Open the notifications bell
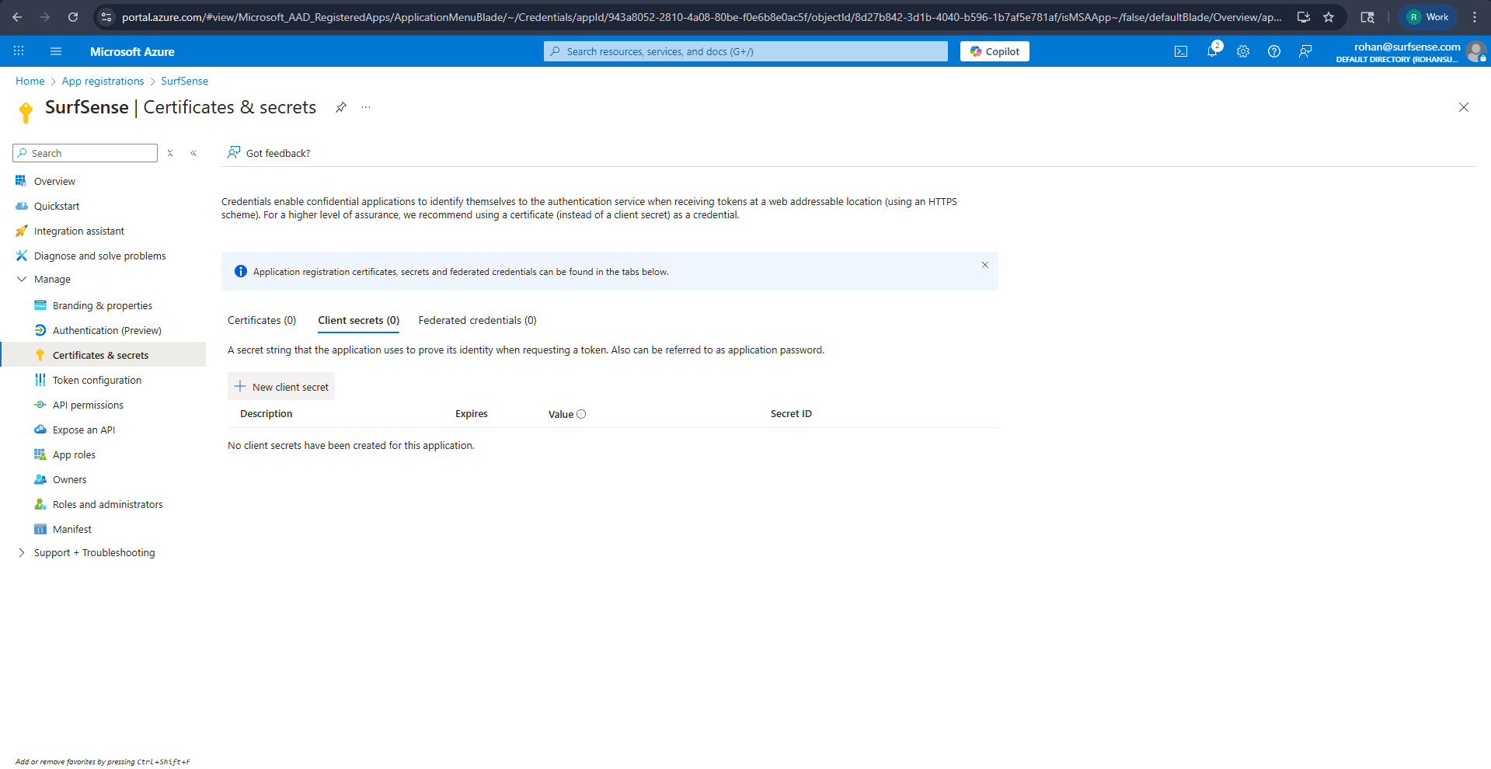Viewport: 1491px width, 769px height. tap(1211, 51)
